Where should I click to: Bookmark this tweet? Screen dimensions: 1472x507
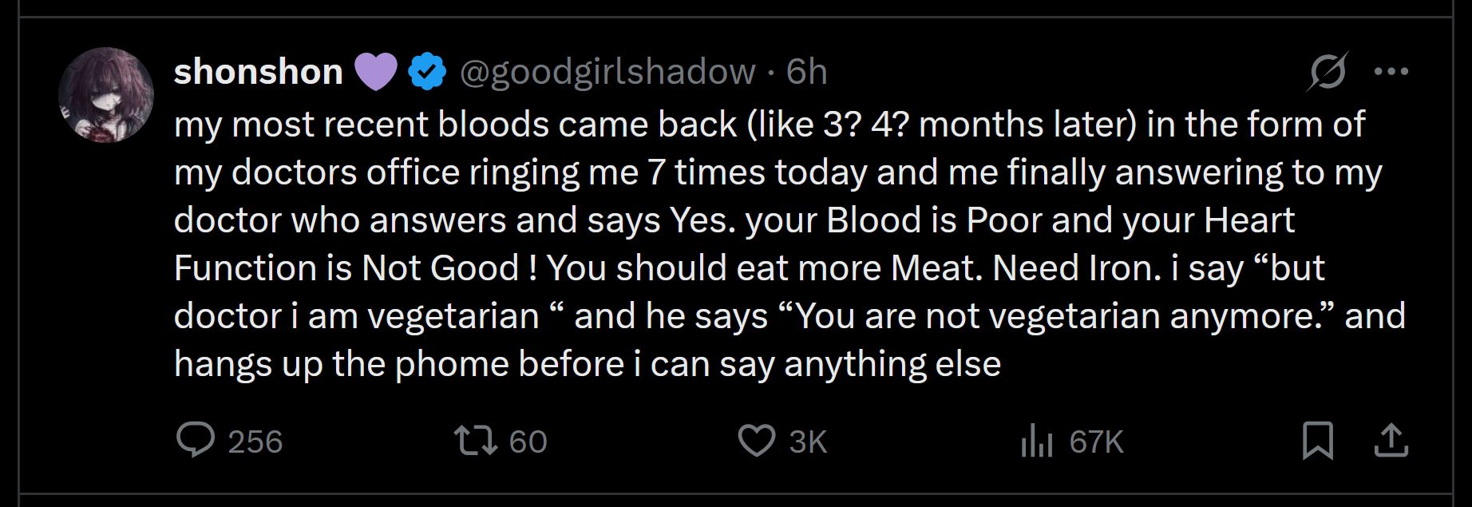(1318, 441)
